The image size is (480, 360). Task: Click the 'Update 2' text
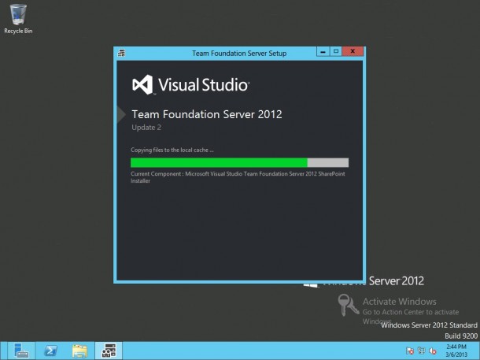[146, 128]
